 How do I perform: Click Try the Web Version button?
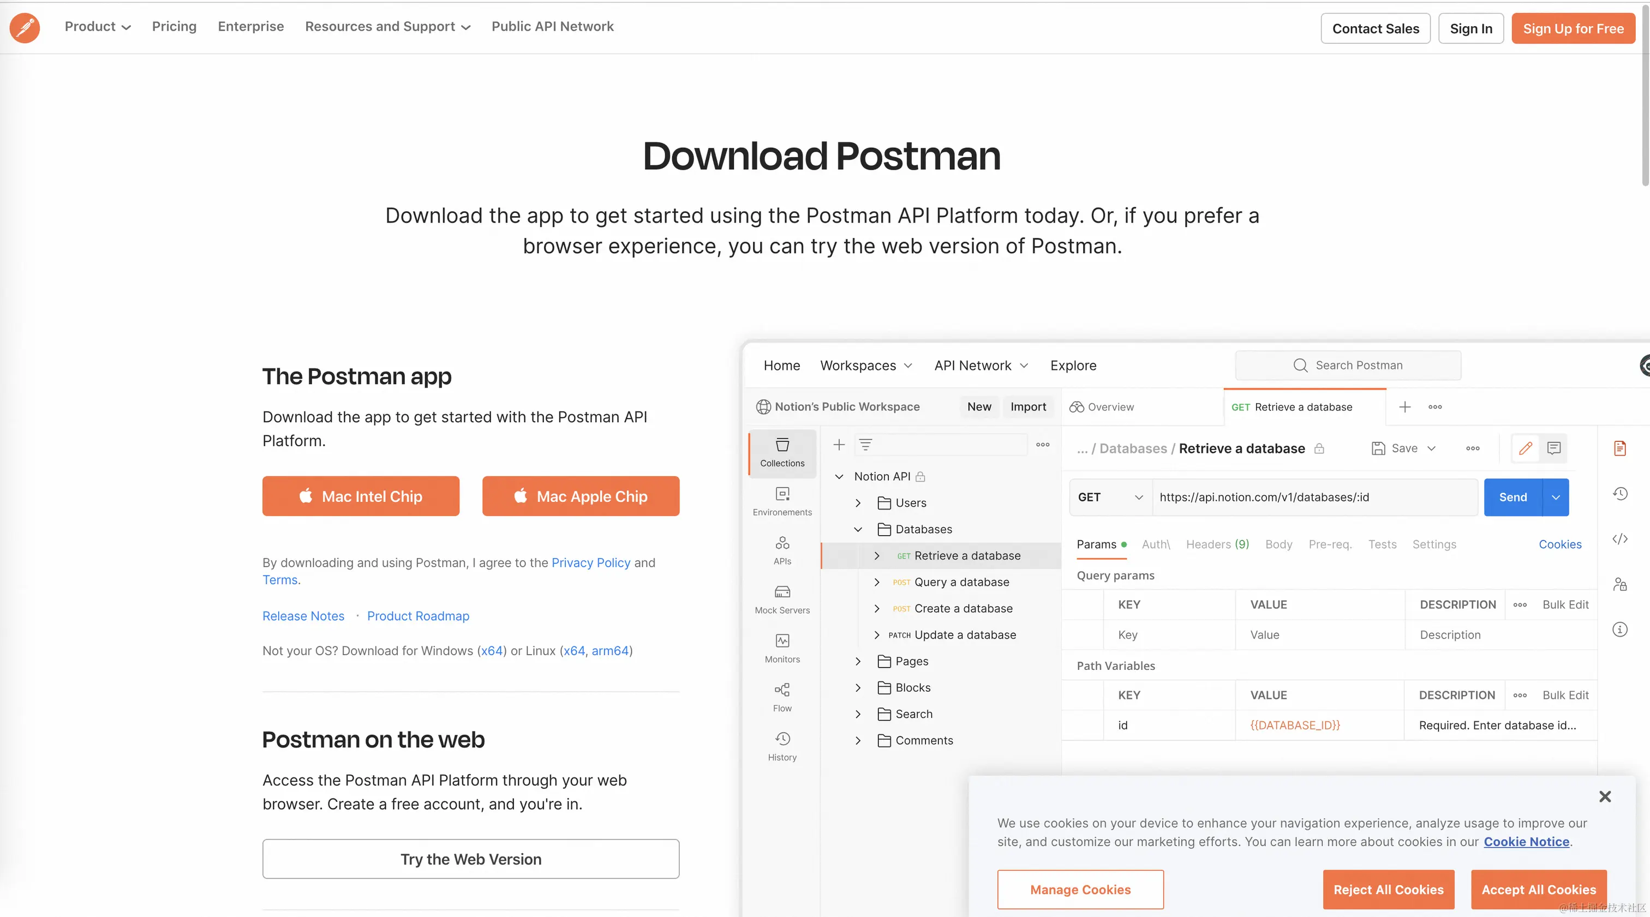[x=471, y=859]
